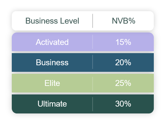Click the vertical divider in the header row
The width and height of the screenshot is (161, 121).
coord(93,21)
